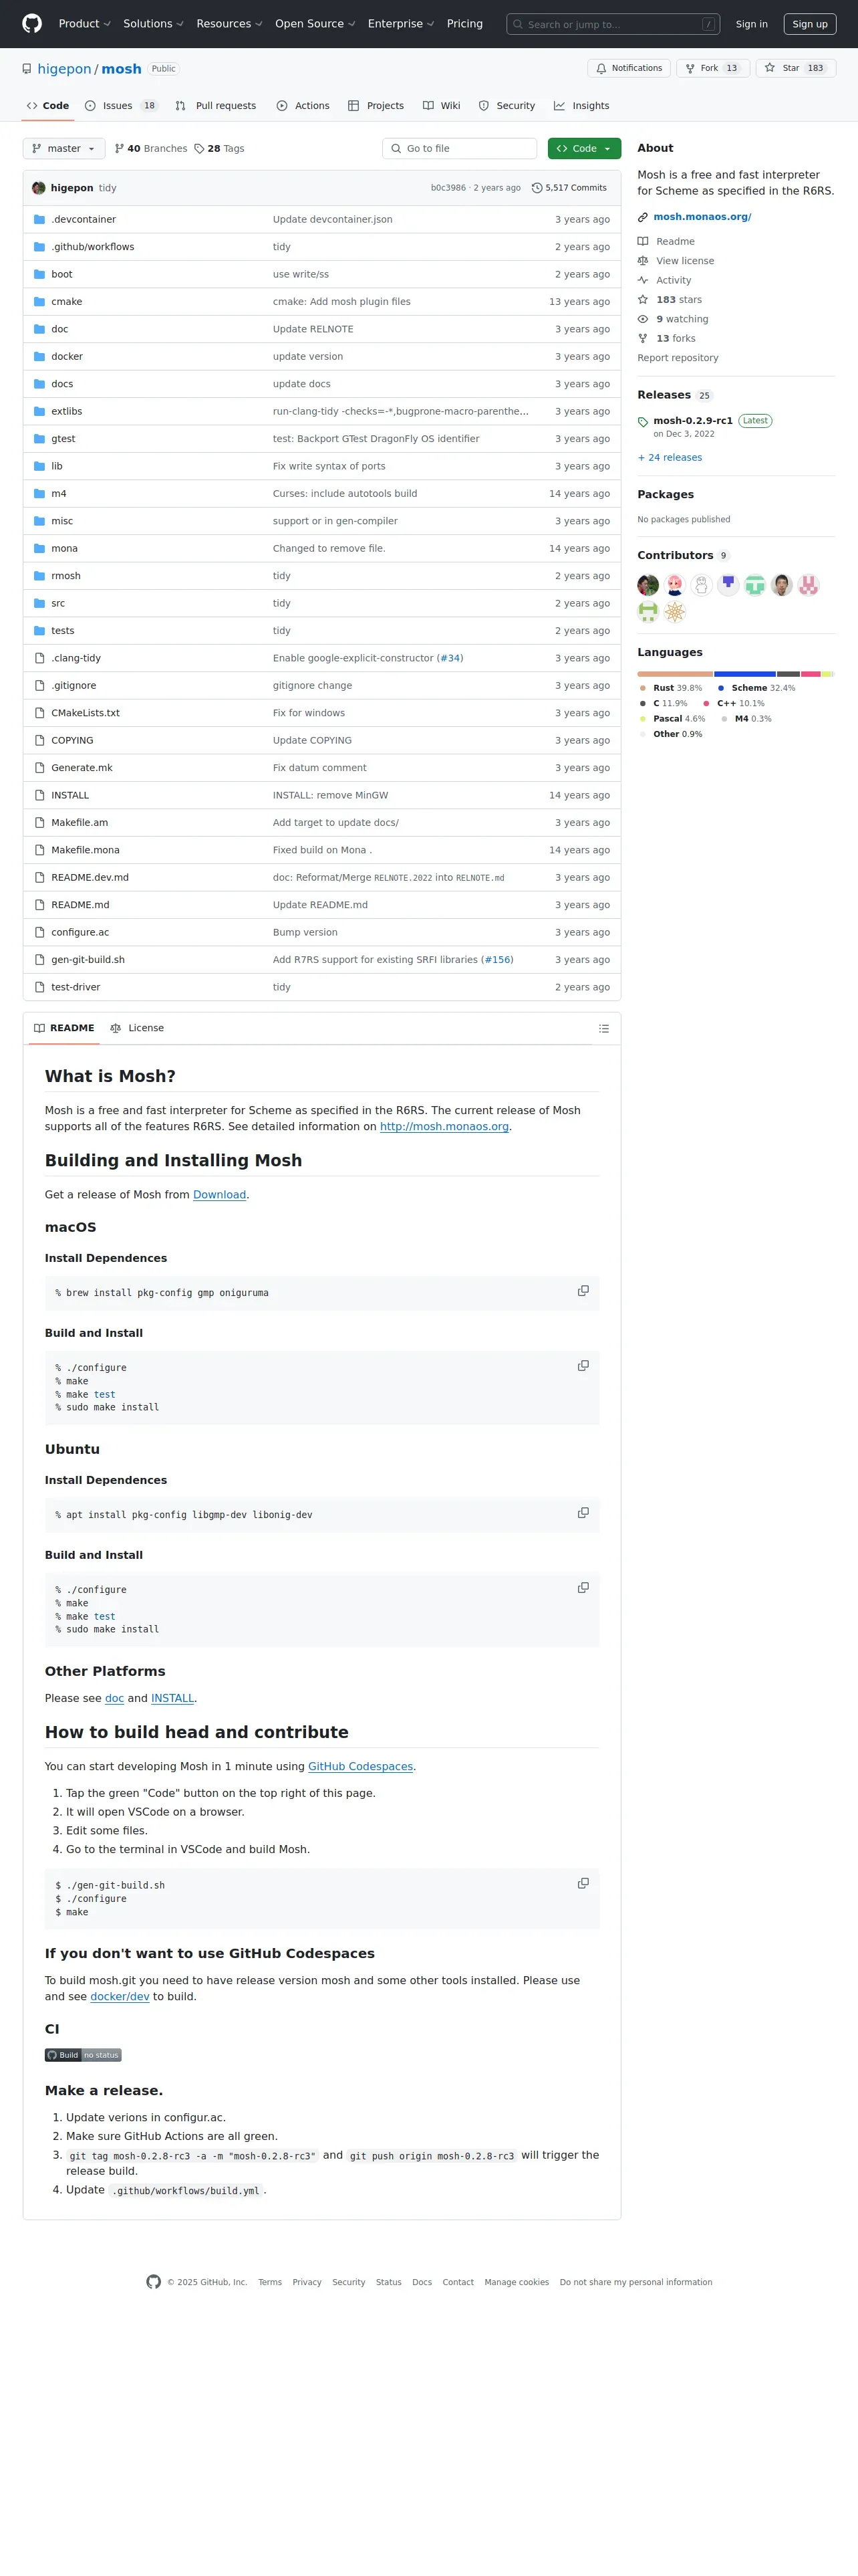
Task: Open the mosh.monaos.org link
Action: (702, 217)
